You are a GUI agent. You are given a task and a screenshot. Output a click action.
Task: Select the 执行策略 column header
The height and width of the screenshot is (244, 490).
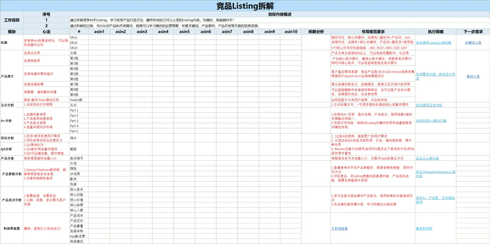436,32
